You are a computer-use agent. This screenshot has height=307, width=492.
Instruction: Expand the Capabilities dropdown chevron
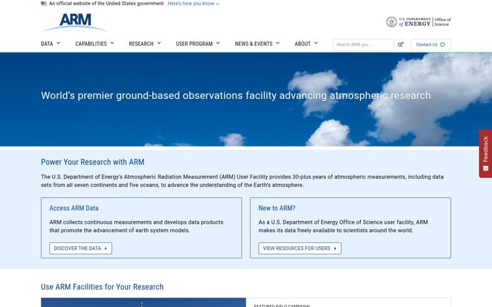click(x=112, y=43)
